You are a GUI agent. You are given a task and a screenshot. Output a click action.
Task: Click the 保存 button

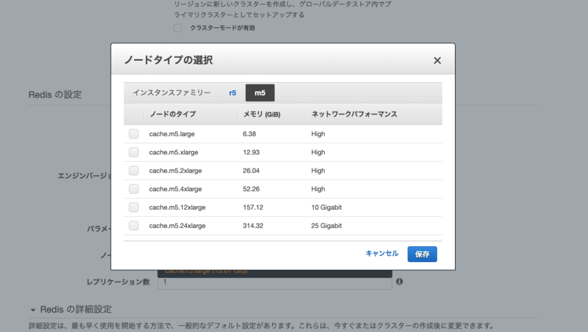coord(422,254)
